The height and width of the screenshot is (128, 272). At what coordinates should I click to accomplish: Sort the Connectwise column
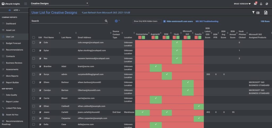[149, 33]
